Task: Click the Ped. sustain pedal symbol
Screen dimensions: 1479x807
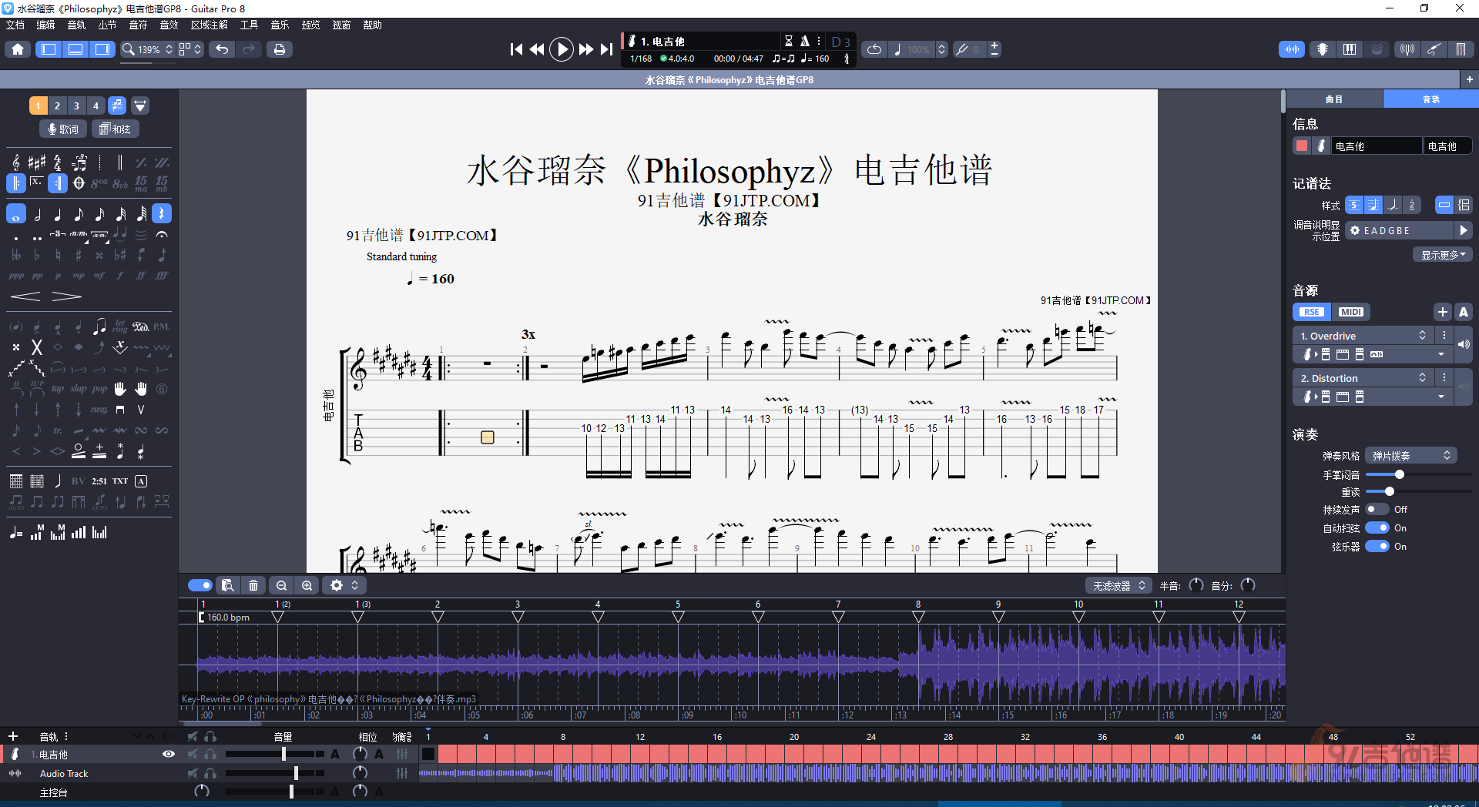Action: 141,326
